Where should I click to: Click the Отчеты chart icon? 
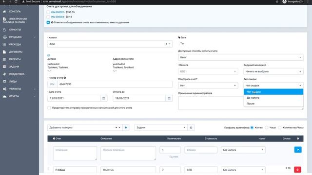point(4,96)
